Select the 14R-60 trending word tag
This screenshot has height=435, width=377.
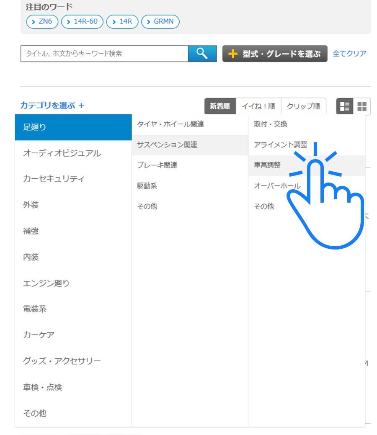click(x=82, y=21)
